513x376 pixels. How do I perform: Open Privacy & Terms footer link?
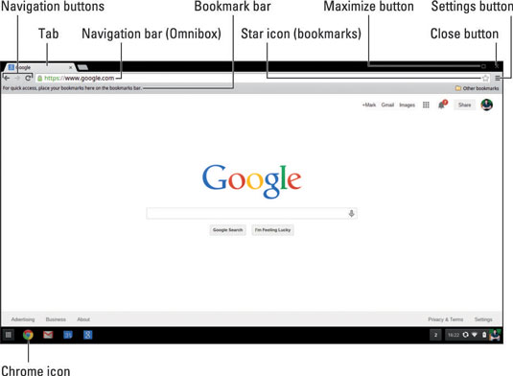(x=446, y=319)
